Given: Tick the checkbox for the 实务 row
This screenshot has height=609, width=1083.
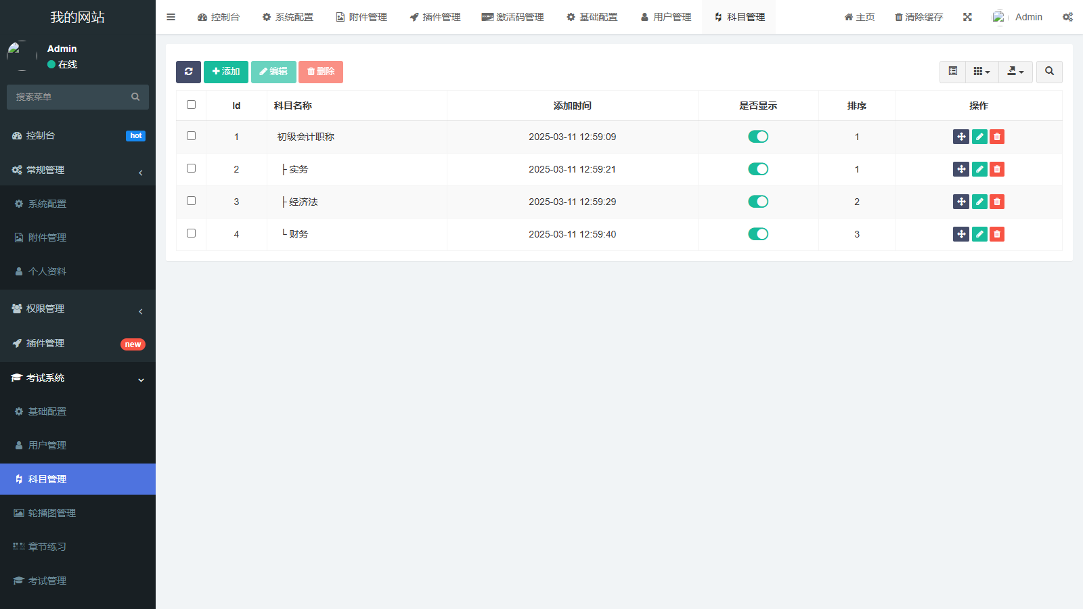Looking at the screenshot, I should point(191,168).
